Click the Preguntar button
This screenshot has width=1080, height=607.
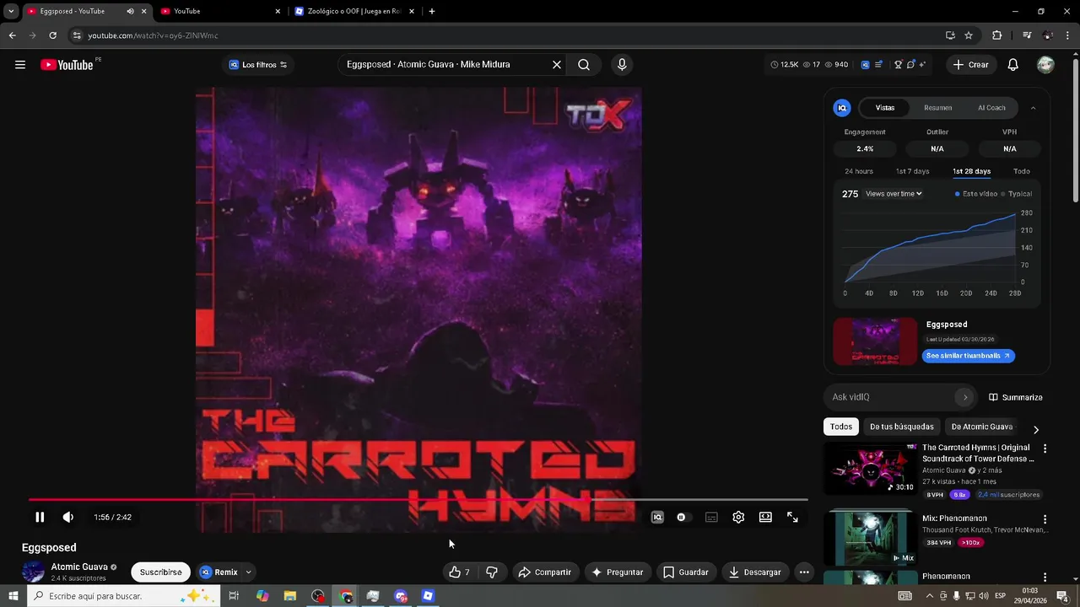point(618,572)
